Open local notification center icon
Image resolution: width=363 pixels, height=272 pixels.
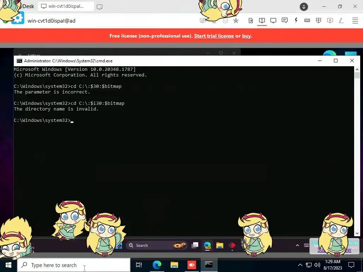351,265
